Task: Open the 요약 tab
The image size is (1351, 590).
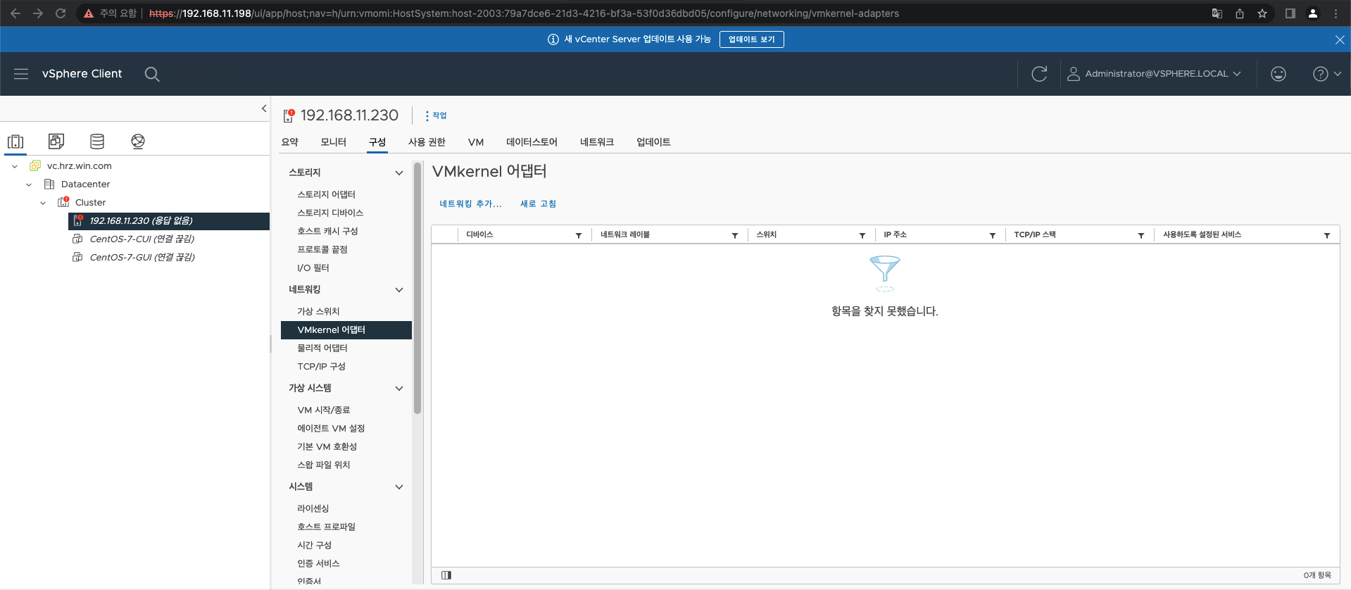Action: click(x=290, y=142)
